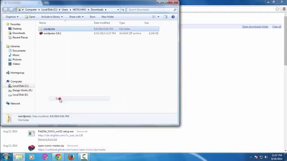Refresh the Downloads folder view
The width and height of the screenshot is (287, 161).
point(122,10)
